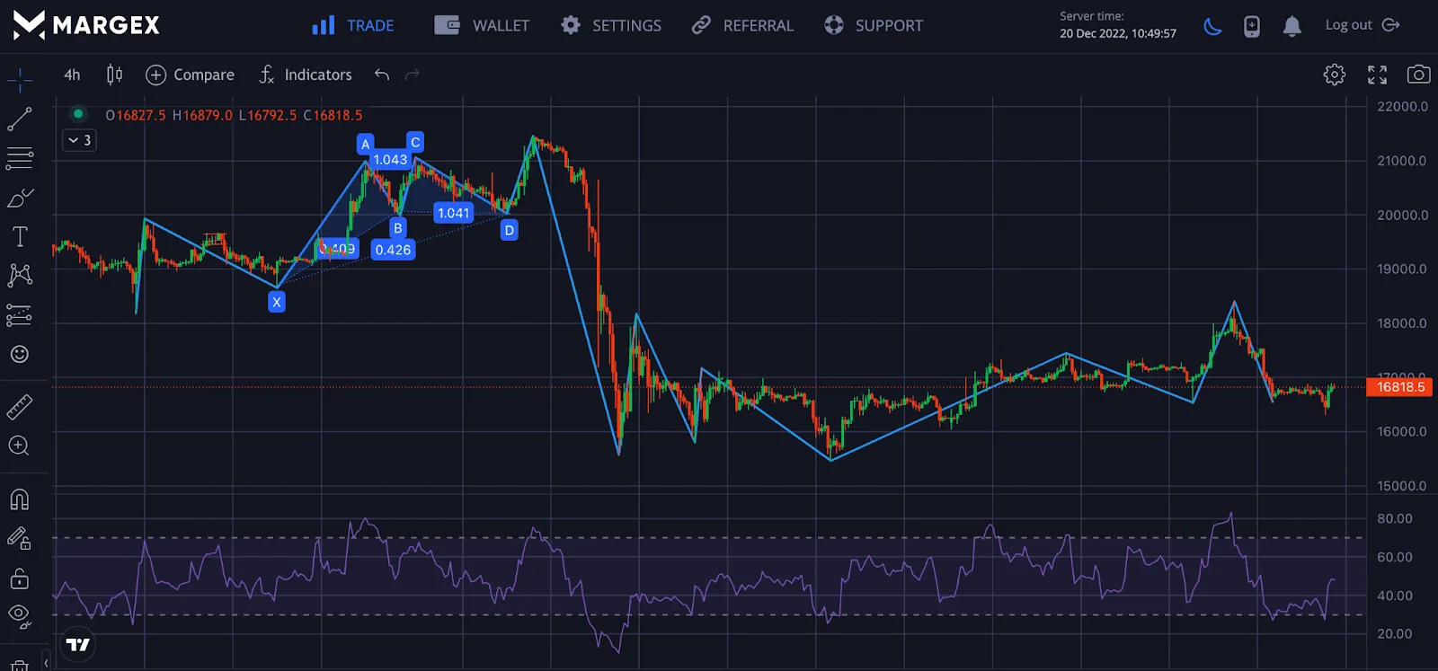The image size is (1438, 671).
Task: Pick the XABCD pattern tool
Action: (x=20, y=275)
